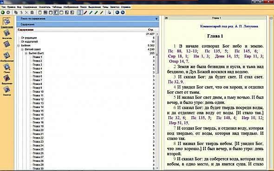Select От издателей in the contents tree
Screen dimensions: 274x171
tap(29, 42)
